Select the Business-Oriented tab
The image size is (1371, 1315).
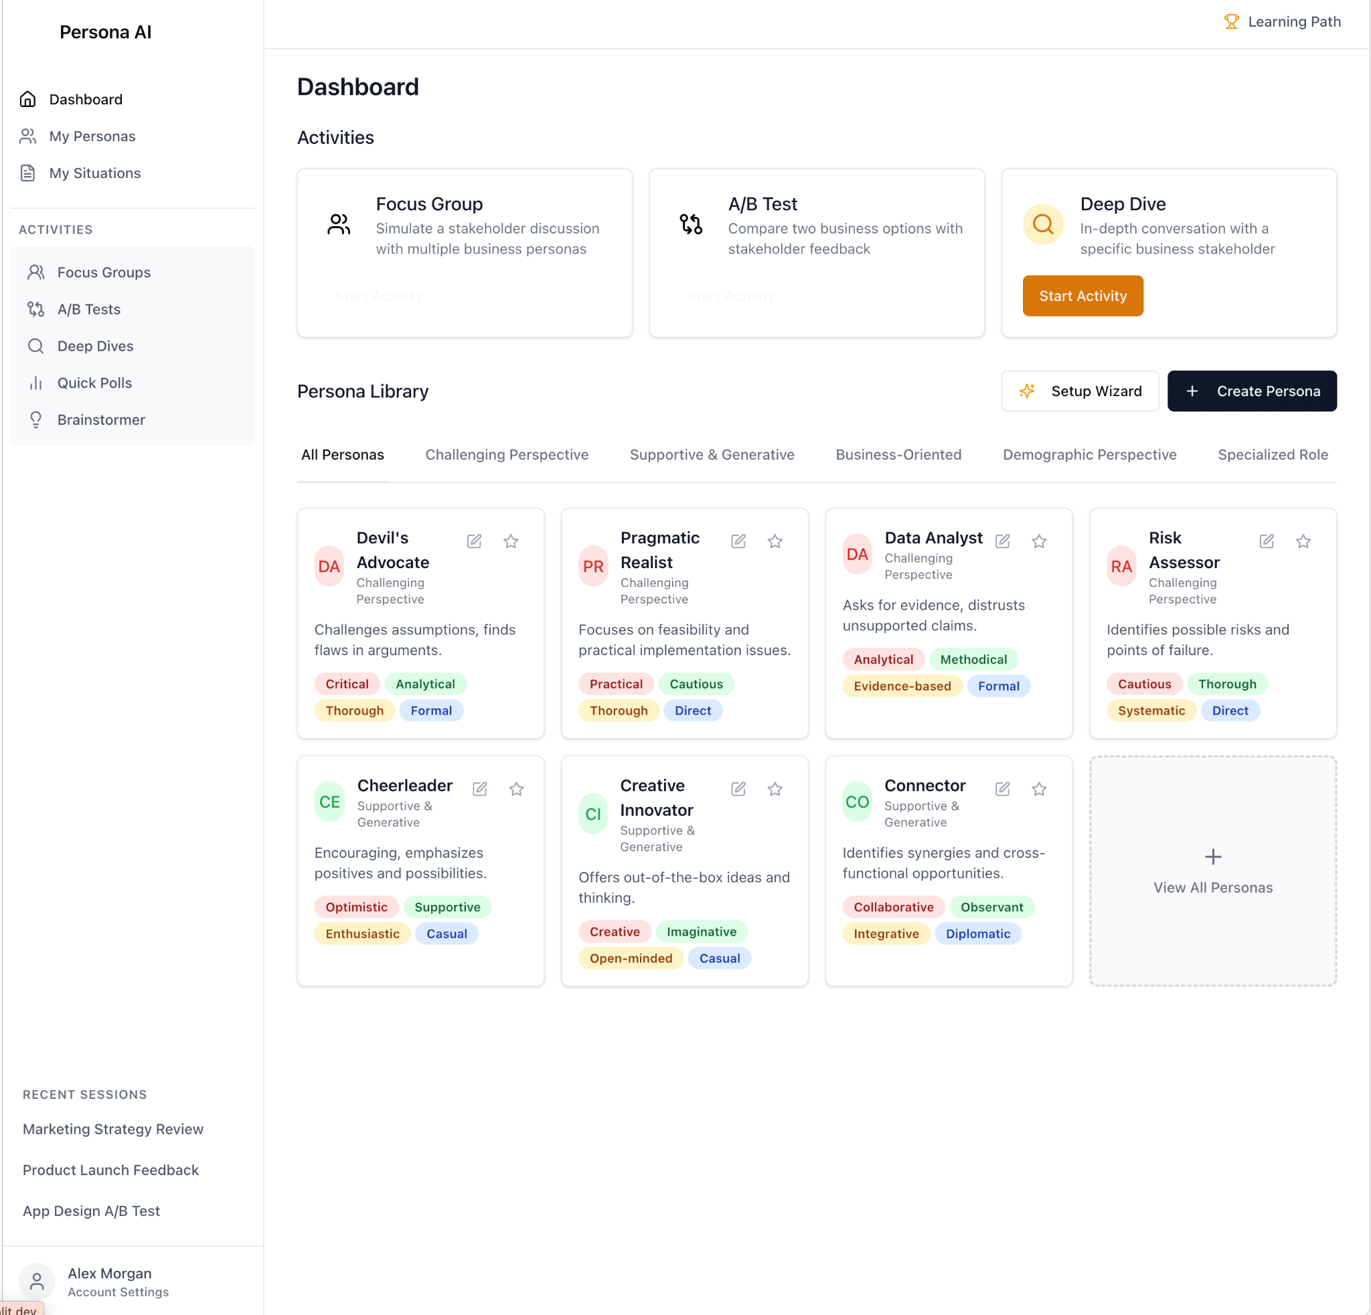[898, 454]
